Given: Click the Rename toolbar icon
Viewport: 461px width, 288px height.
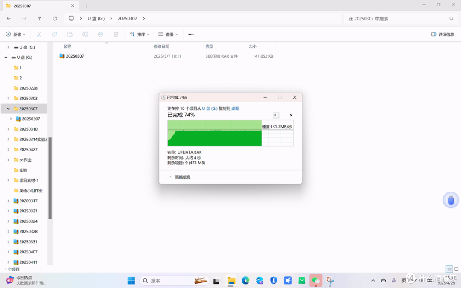Looking at the screenshot, I should point(85,35).
